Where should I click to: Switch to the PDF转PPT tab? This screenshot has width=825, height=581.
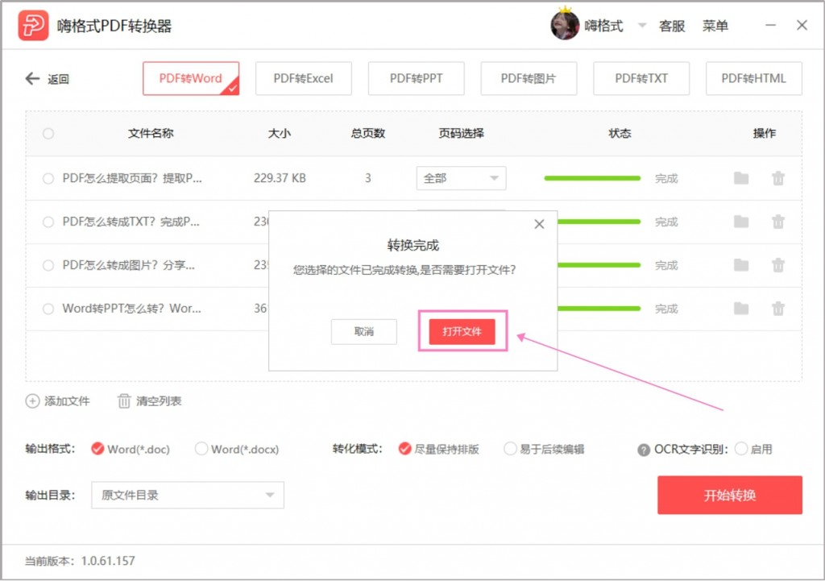click(417, 78)
